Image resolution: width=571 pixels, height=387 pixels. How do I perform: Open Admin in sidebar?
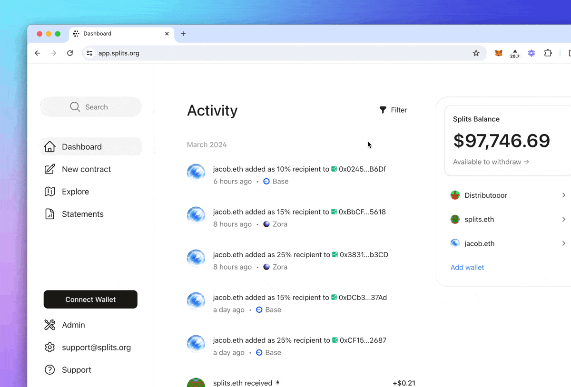[64, 325]
